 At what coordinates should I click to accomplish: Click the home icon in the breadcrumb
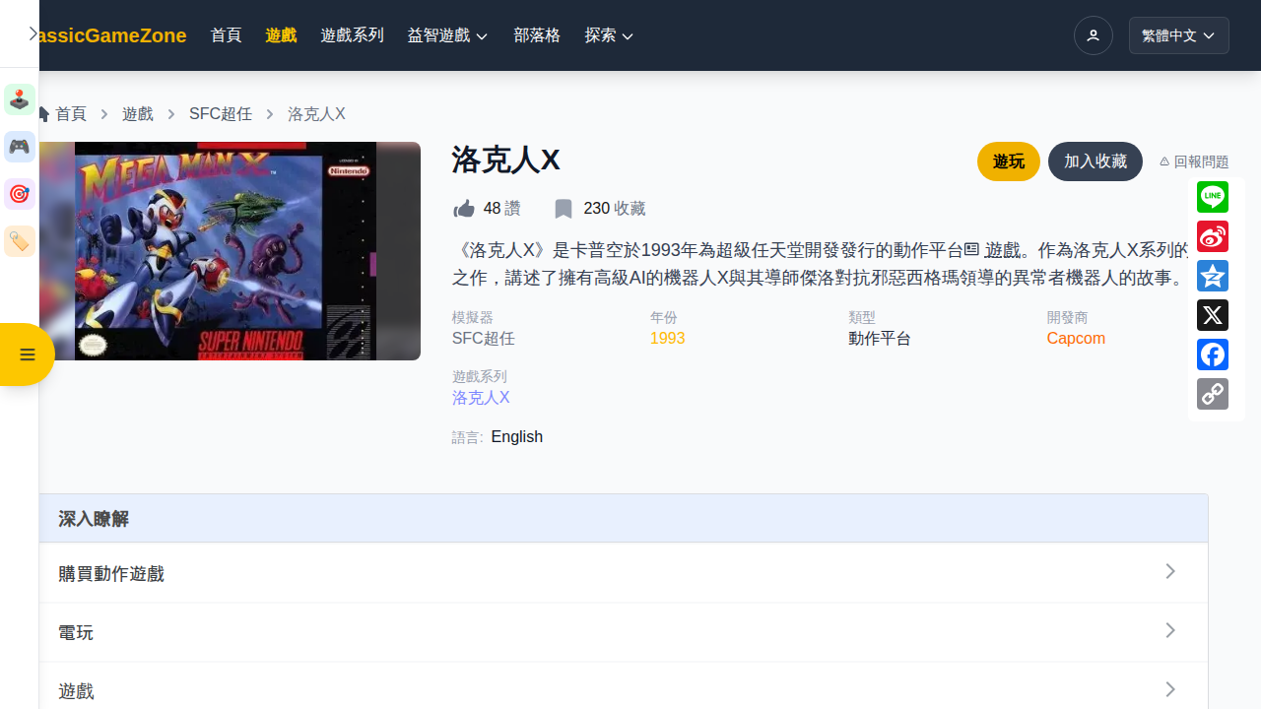[x=42, y=114]
